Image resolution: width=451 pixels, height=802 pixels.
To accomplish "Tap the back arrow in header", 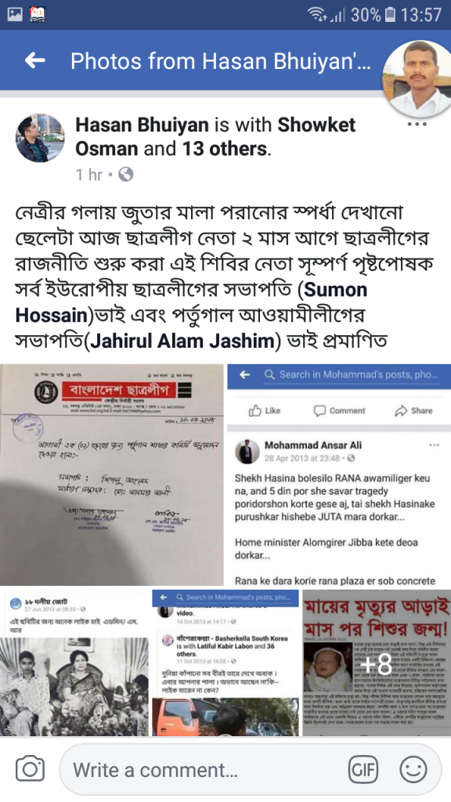I will 34,61.
